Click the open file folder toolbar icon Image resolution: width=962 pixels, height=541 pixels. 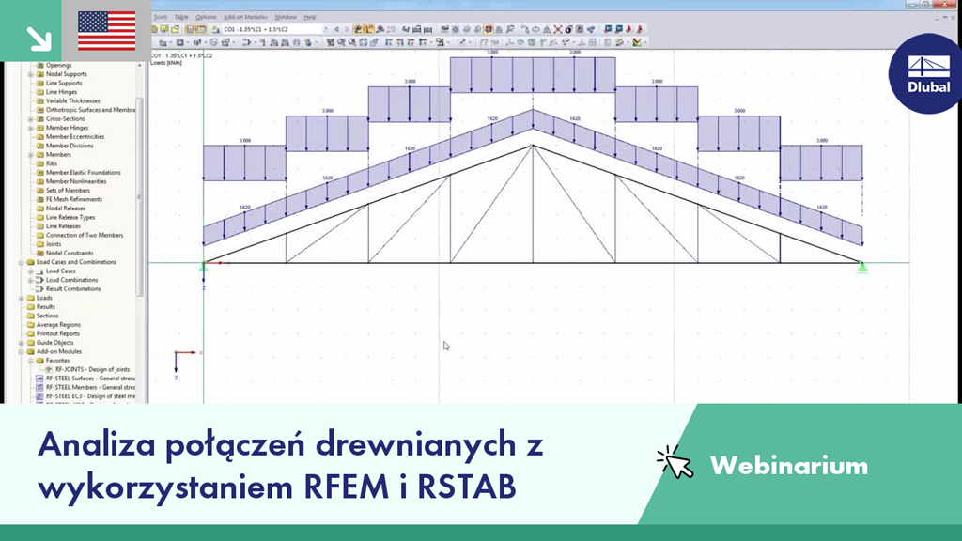[175, 29]
